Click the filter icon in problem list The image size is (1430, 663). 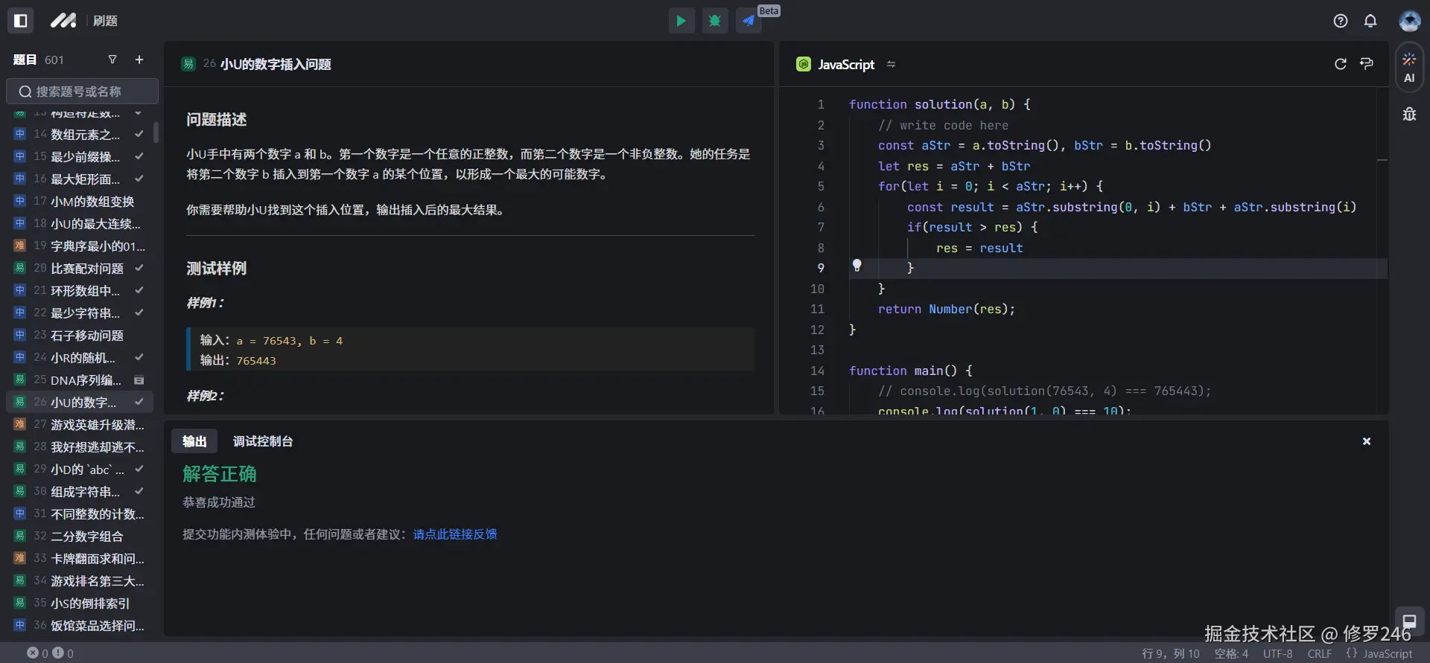click(x=112, y=60)
